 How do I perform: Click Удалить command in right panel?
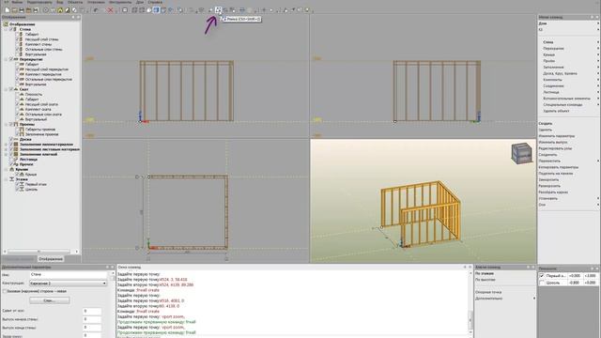pyautogui.click(x=546, y=130)
